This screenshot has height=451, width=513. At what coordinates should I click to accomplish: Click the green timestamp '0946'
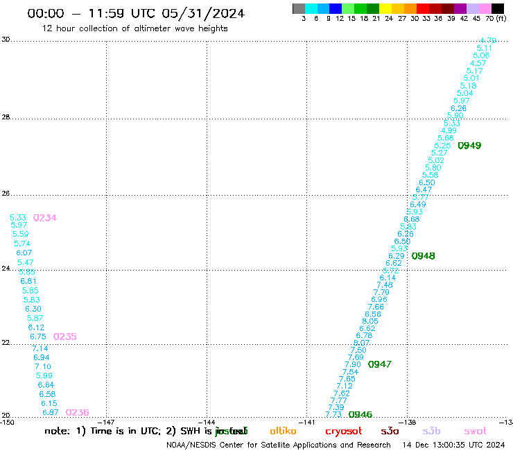[x=360, y=414]
